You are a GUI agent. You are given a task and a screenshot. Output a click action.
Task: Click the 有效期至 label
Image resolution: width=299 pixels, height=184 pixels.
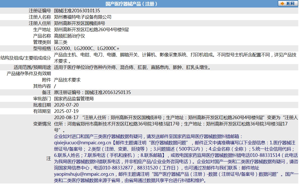[42, 111]
